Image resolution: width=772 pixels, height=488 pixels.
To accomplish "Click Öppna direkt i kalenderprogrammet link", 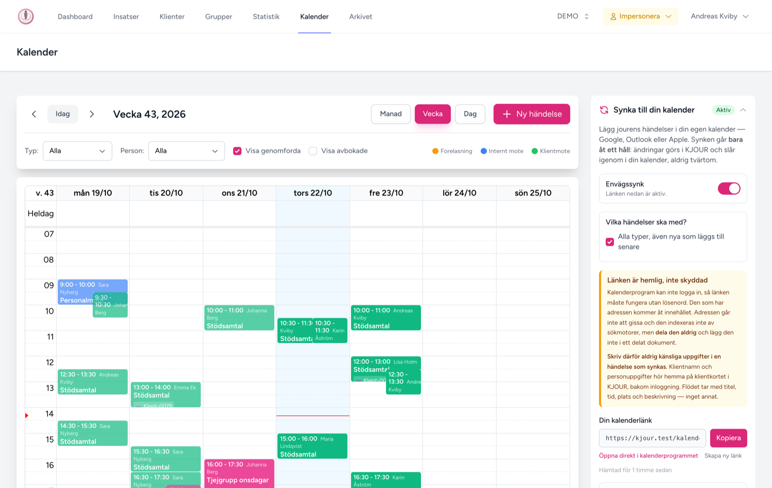I will click(648, 456).
